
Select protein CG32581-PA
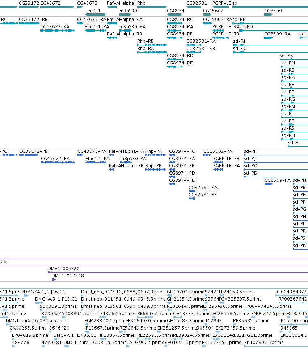tap(203, 188)
